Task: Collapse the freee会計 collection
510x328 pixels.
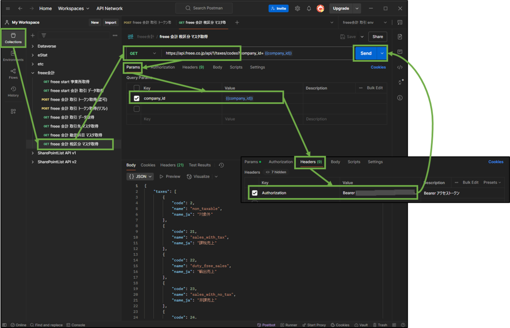Action: [x=33, y=73]
